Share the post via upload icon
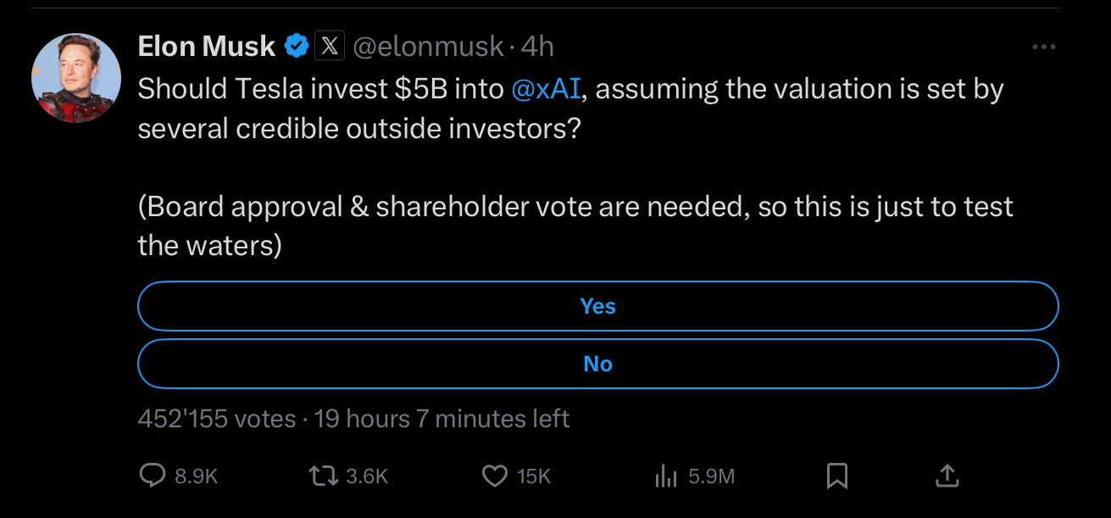The image size is (1111, 518). tap(947, 476)
